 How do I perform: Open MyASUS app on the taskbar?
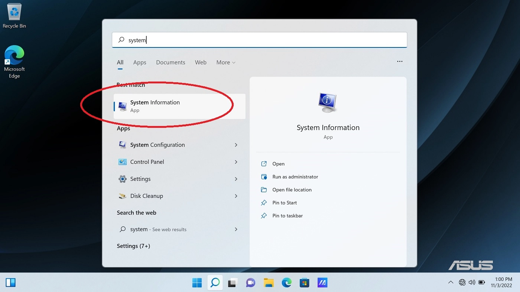pyautogui.click(x=322, y=283)
